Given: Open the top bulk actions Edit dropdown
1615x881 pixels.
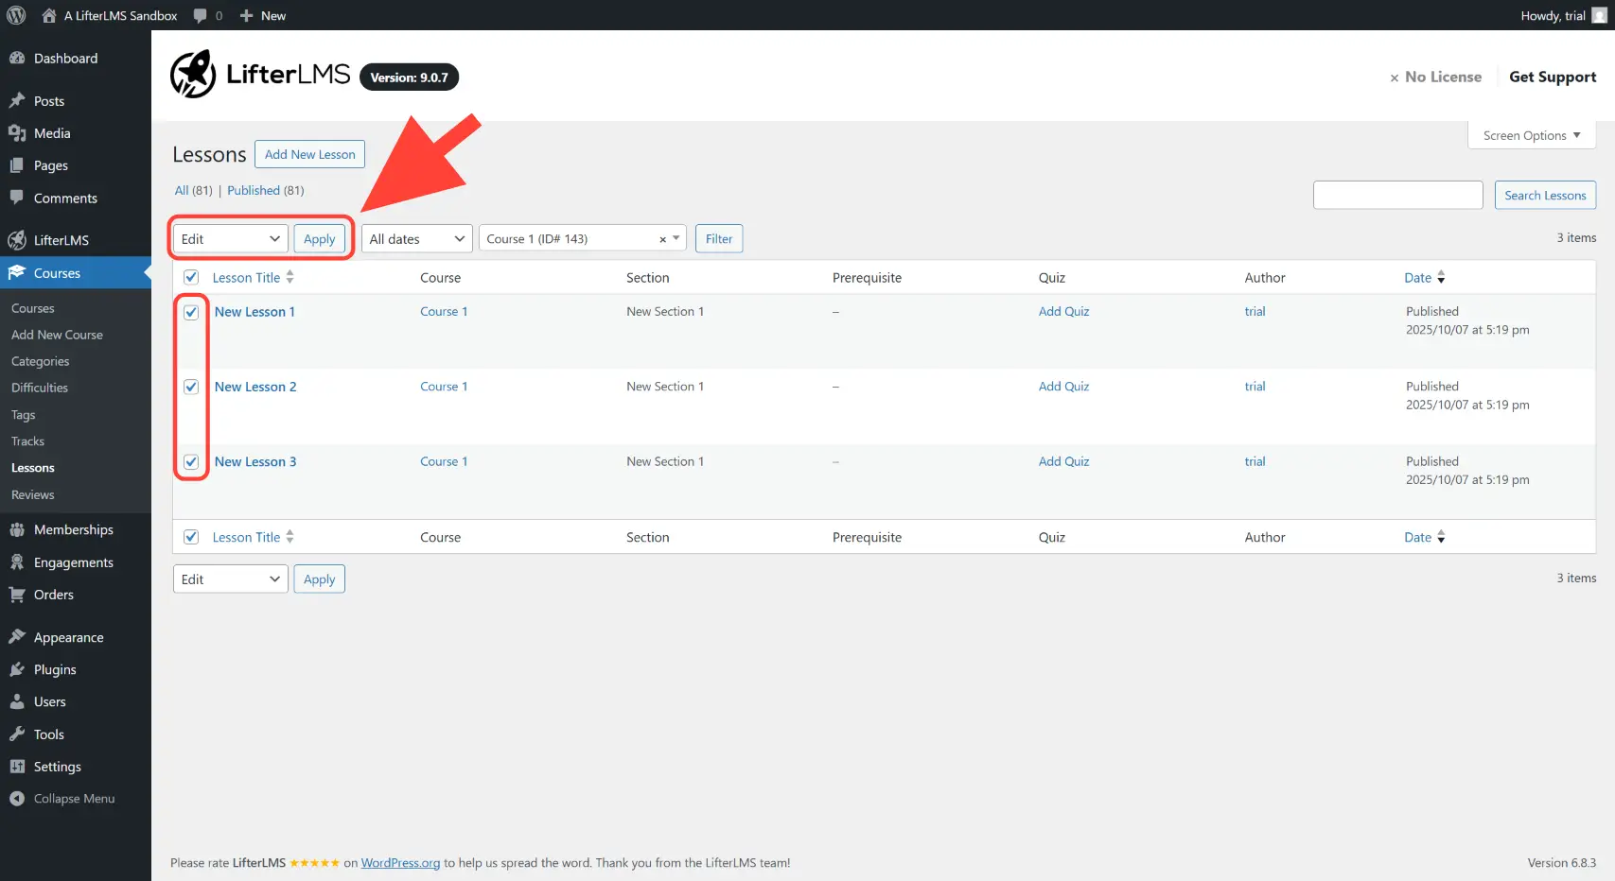Looking at the screenshot, I should click(x=231, y=239).
